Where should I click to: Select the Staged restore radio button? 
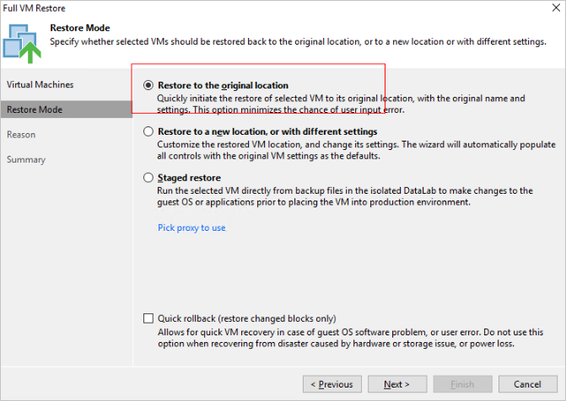pos(149,179)
